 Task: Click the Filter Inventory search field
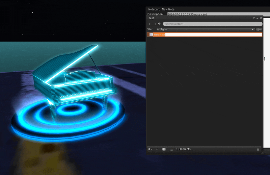point(213,24)
